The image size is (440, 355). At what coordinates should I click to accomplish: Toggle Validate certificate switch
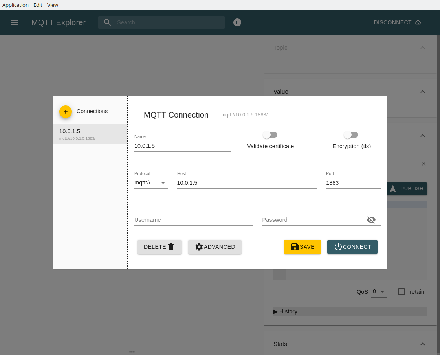tap(270, 135)
